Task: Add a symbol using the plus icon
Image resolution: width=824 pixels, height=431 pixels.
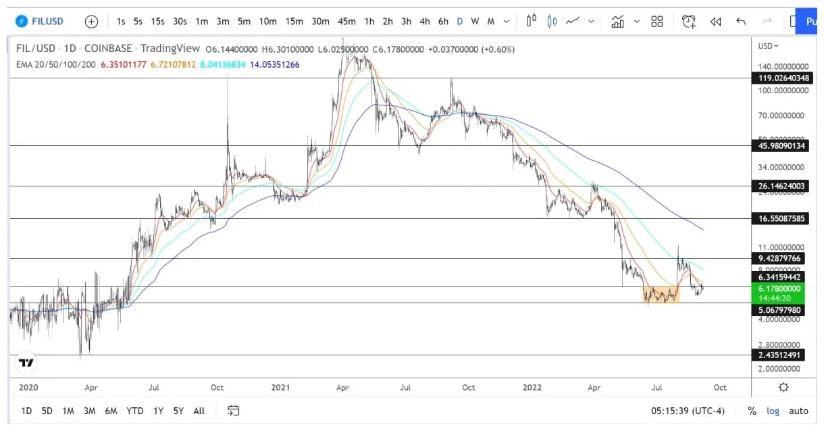Action: tap(91, 21)
